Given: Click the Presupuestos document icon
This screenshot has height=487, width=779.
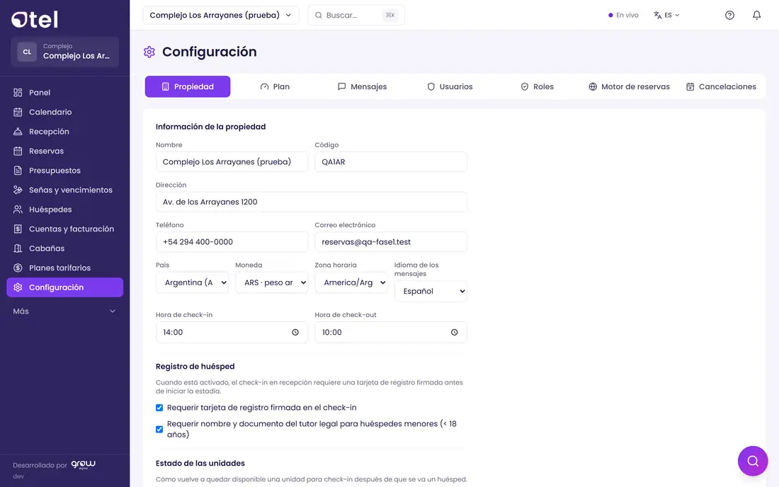Looking at the screenshot, I should (x=18, y=171).
